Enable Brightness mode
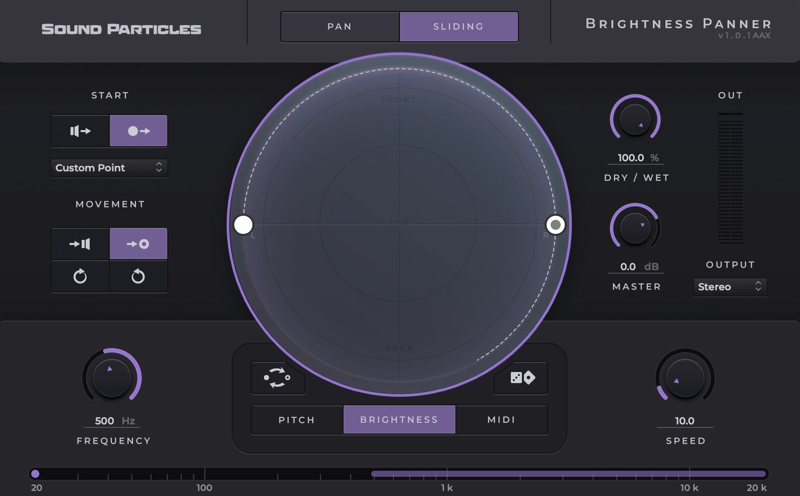Image resolution: width=800 pixels, height=496 pixels. 399,420
